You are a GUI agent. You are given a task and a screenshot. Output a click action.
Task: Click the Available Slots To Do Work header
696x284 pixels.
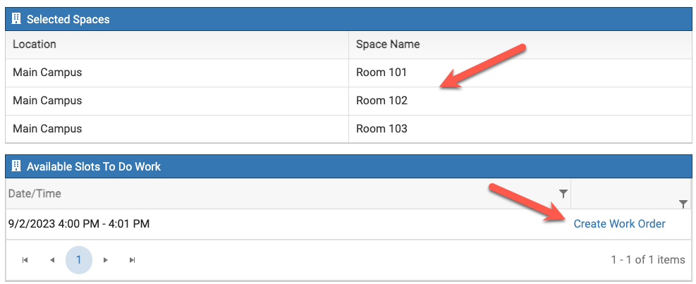(x=94, y=166)
